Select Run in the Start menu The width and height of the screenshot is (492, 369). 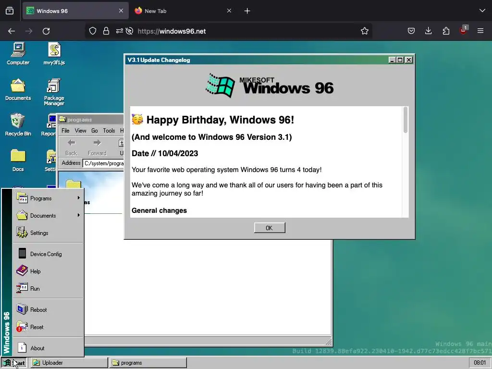click(x=48, y=288)
